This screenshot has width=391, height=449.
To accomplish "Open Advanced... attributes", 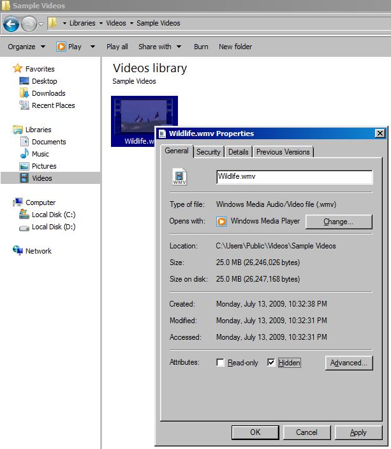I will pos(349,363).
